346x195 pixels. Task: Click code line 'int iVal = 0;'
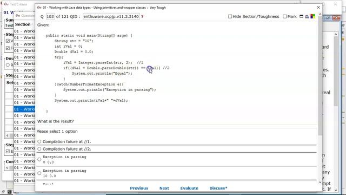tap(69, 47)
